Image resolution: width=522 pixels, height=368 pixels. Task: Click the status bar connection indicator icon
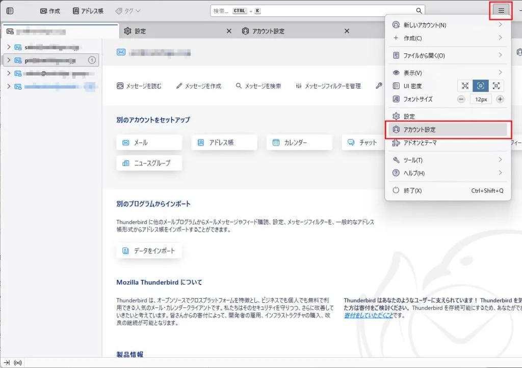(x=18, y=363)
